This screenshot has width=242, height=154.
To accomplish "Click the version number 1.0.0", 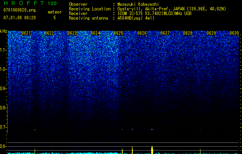I will pyautogui.click(x=52, y=3).
